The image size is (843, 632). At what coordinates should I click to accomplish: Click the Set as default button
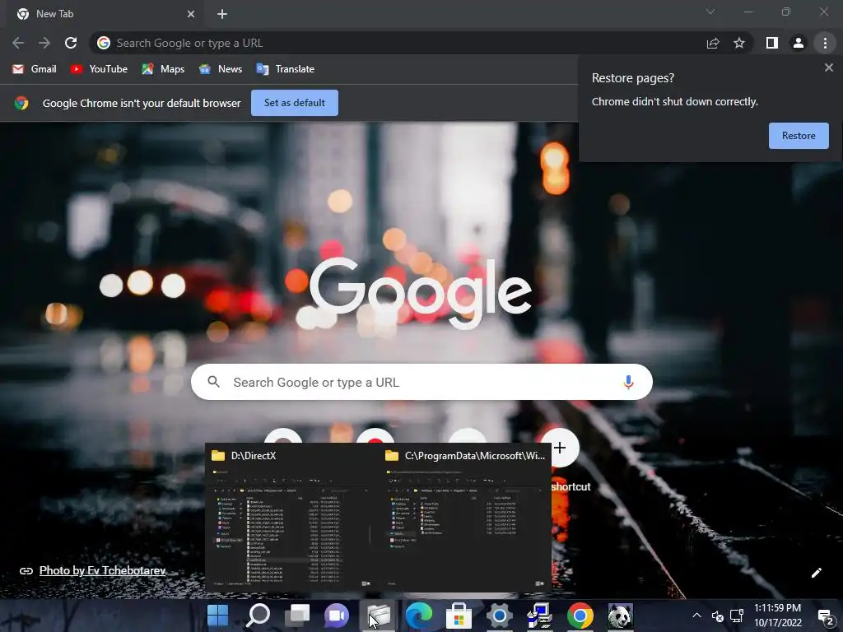coord(295,103)
